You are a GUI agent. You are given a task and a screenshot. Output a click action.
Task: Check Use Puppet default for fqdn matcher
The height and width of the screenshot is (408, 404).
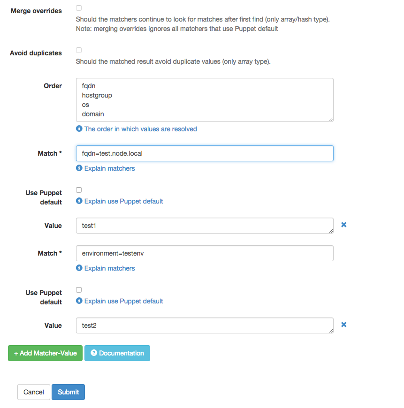pos(79,190)
